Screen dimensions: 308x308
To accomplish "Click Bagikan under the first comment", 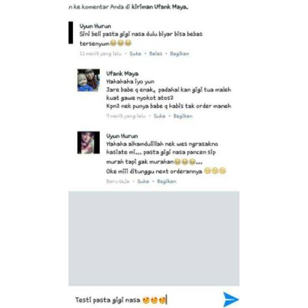I will click(179, 53).
